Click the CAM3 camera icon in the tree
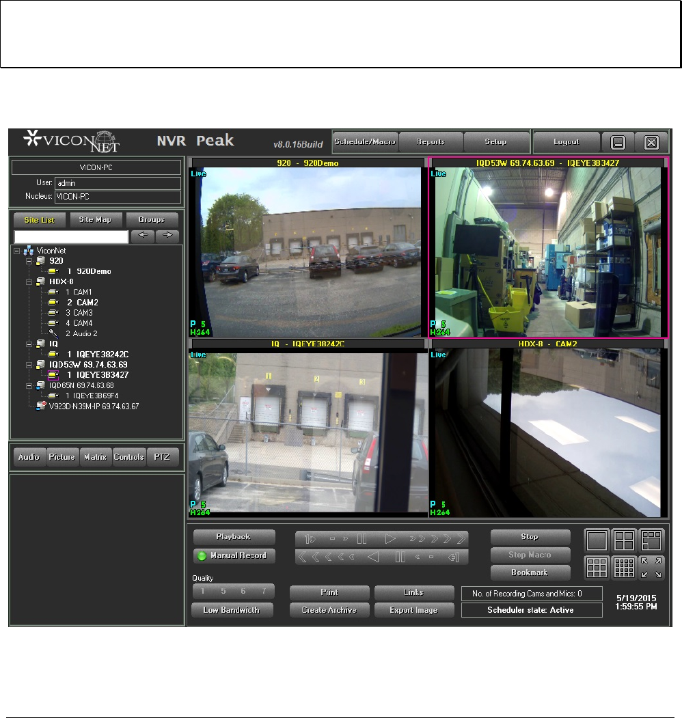This screenshot has height=718, width=682. coord(53,313)
